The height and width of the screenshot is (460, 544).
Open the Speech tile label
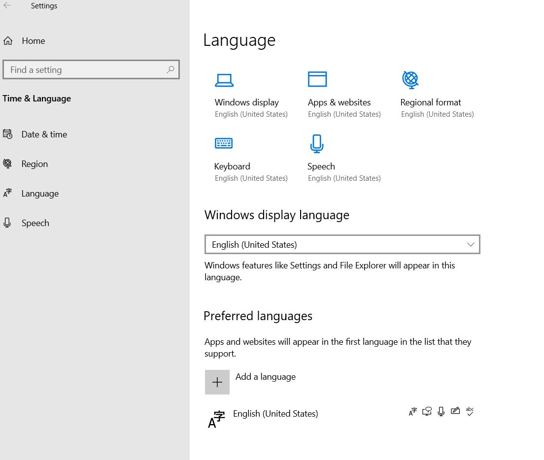(x=321, y=166)
